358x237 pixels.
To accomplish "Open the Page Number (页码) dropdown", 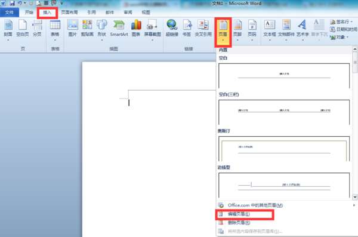I will (252, 30).
